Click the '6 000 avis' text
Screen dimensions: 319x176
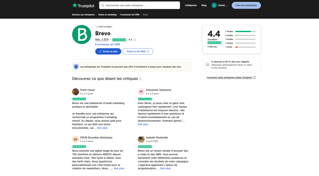pyautogui.click(x=212, y=47)
